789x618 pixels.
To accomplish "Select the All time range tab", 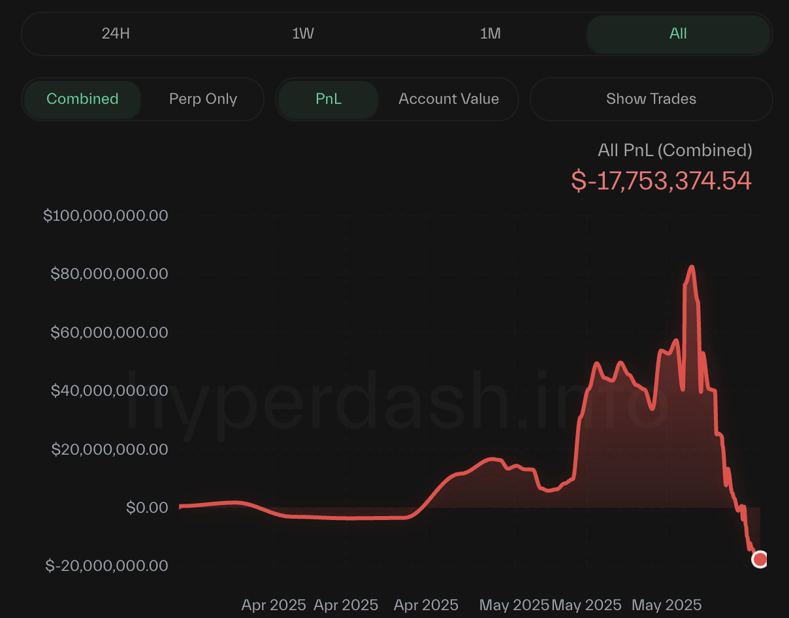I will click(678, 33).
